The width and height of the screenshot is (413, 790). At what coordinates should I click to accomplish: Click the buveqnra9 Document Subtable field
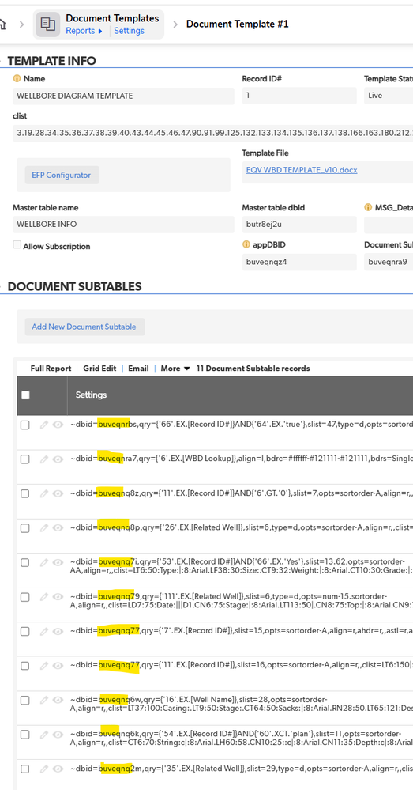[389, 262]
